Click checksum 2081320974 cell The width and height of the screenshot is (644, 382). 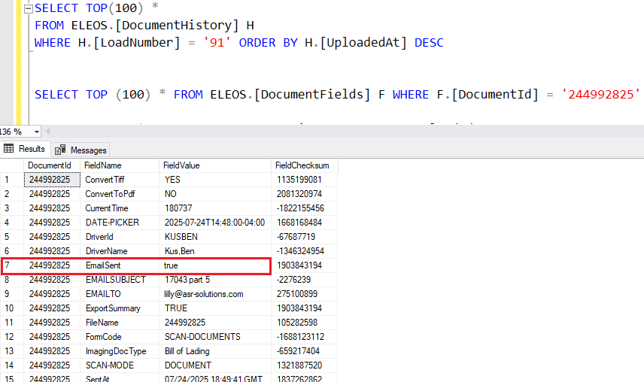pos(305,194)
